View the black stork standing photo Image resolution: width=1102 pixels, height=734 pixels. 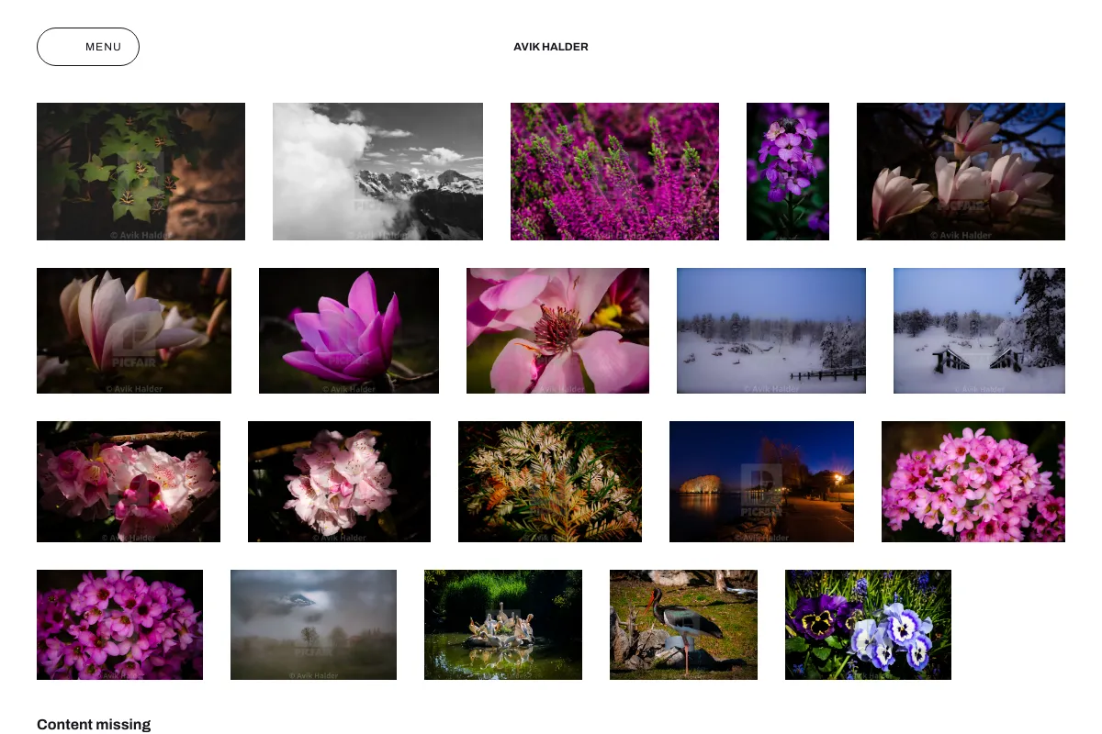683,625
